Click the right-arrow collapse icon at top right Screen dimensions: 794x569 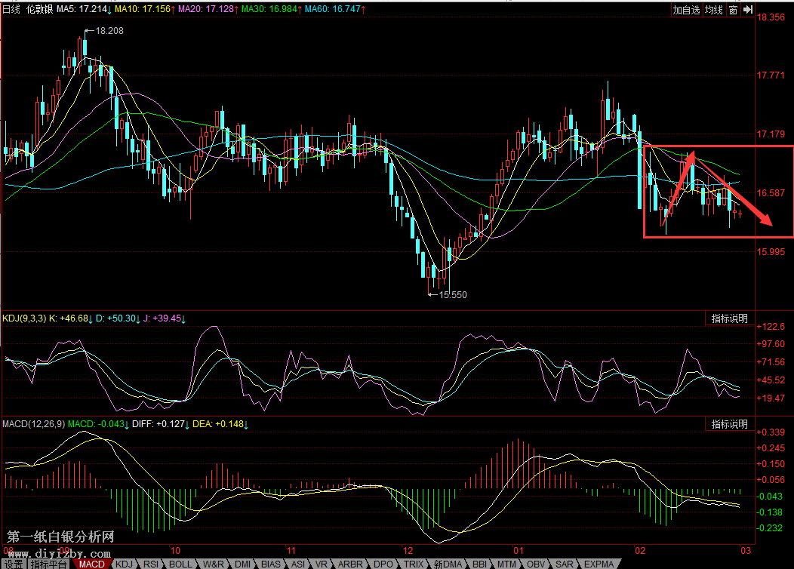point(747,10)
